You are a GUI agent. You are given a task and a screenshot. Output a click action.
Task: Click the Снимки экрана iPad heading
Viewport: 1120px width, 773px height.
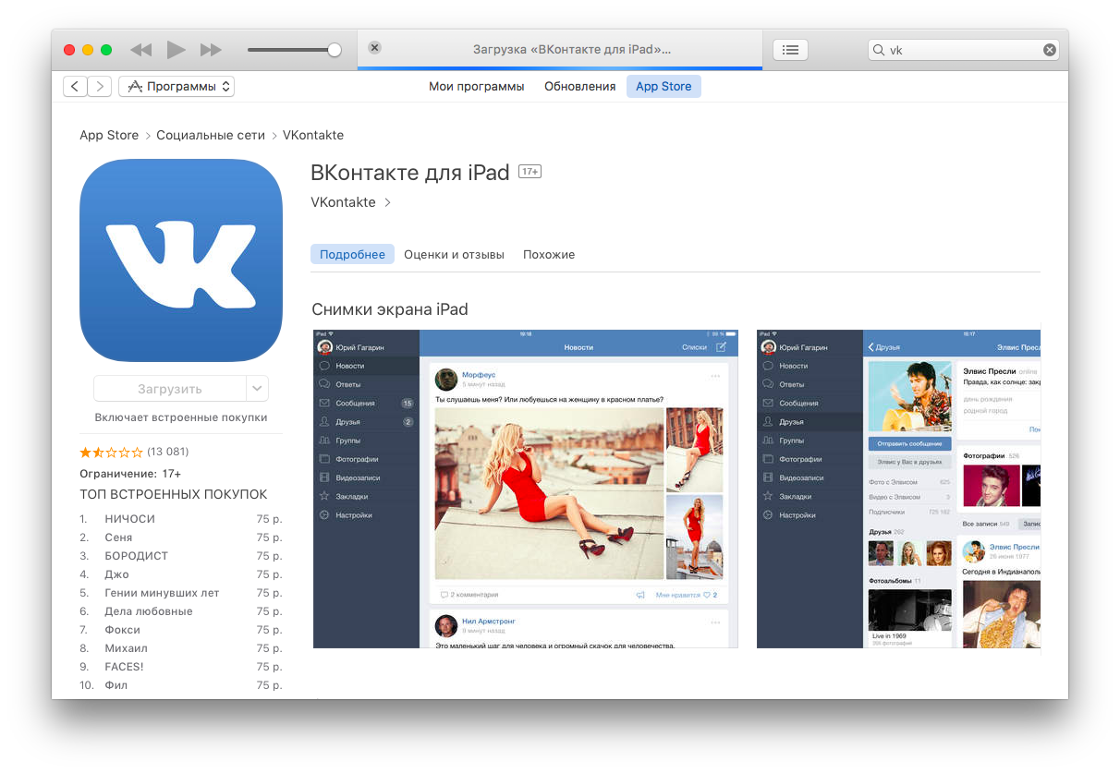click(390, 309)
